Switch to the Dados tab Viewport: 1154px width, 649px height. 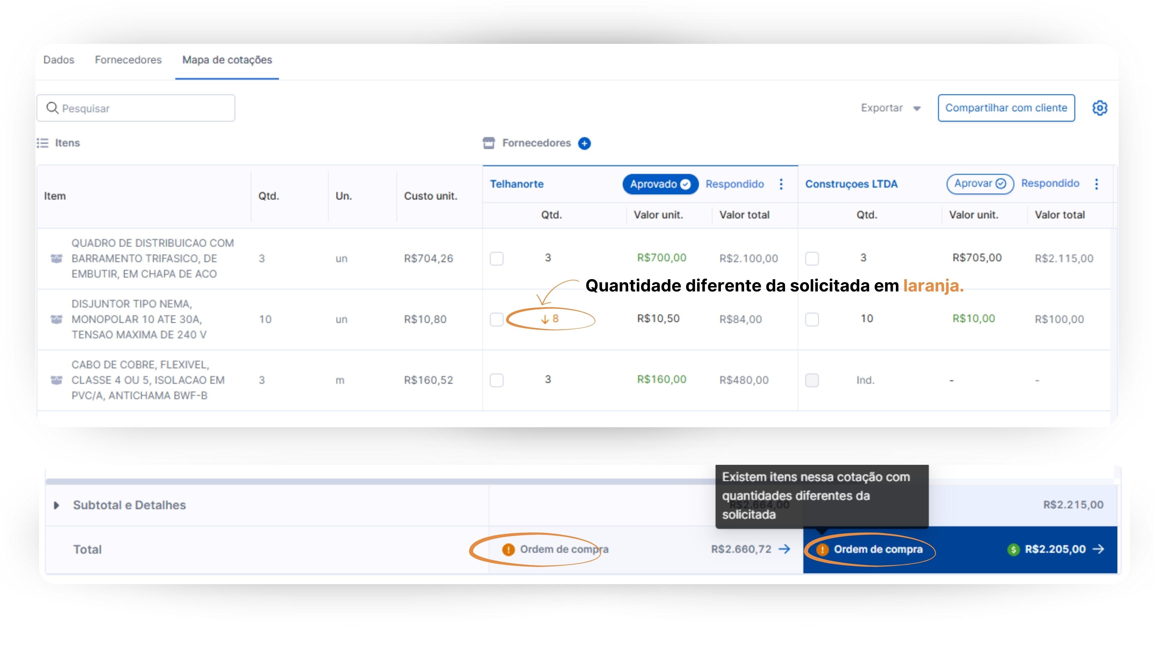coord(59,59)
